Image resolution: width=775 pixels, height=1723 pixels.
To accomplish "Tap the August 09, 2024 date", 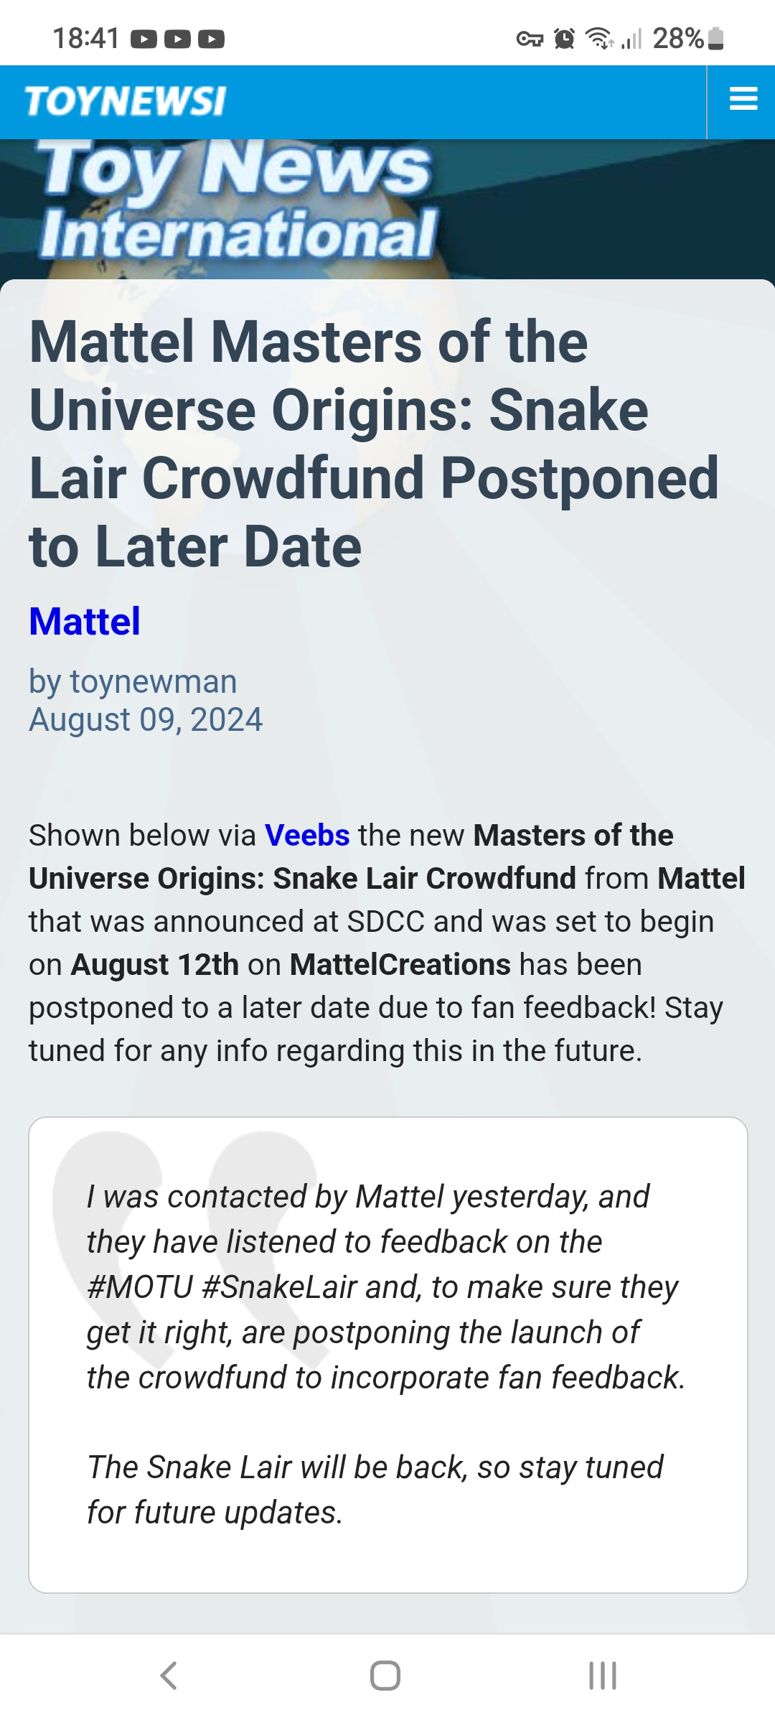I will click(146, 719).
